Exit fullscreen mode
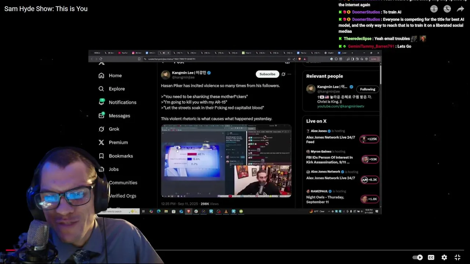Screen dimensions: 470x264 click(458, 257)
